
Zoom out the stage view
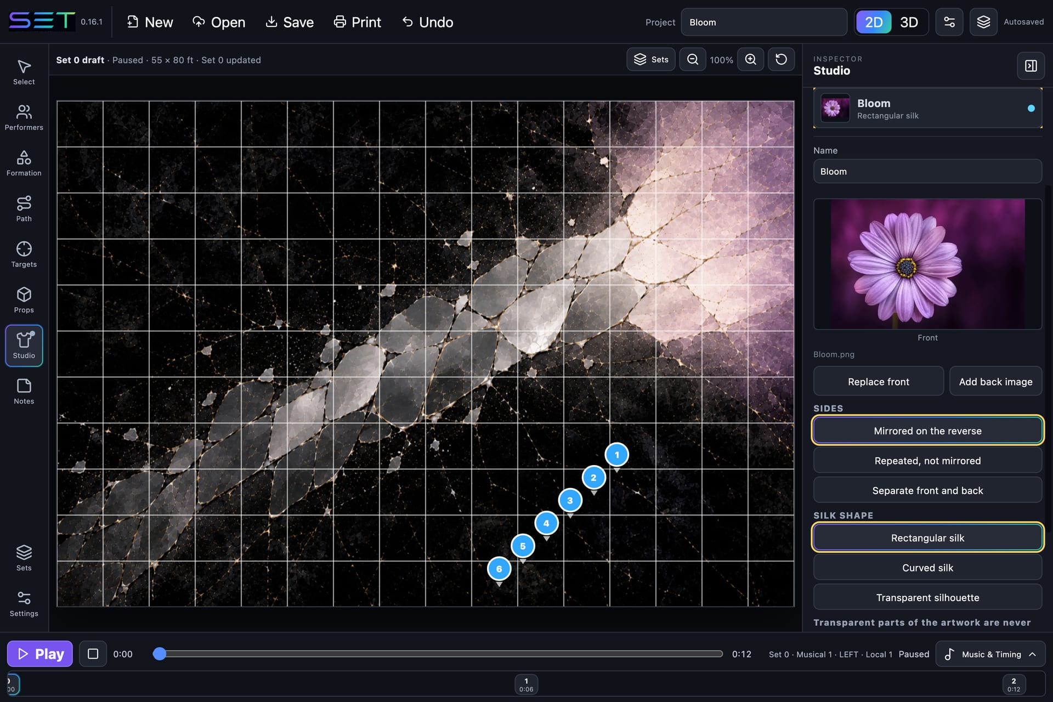[693, 59]
